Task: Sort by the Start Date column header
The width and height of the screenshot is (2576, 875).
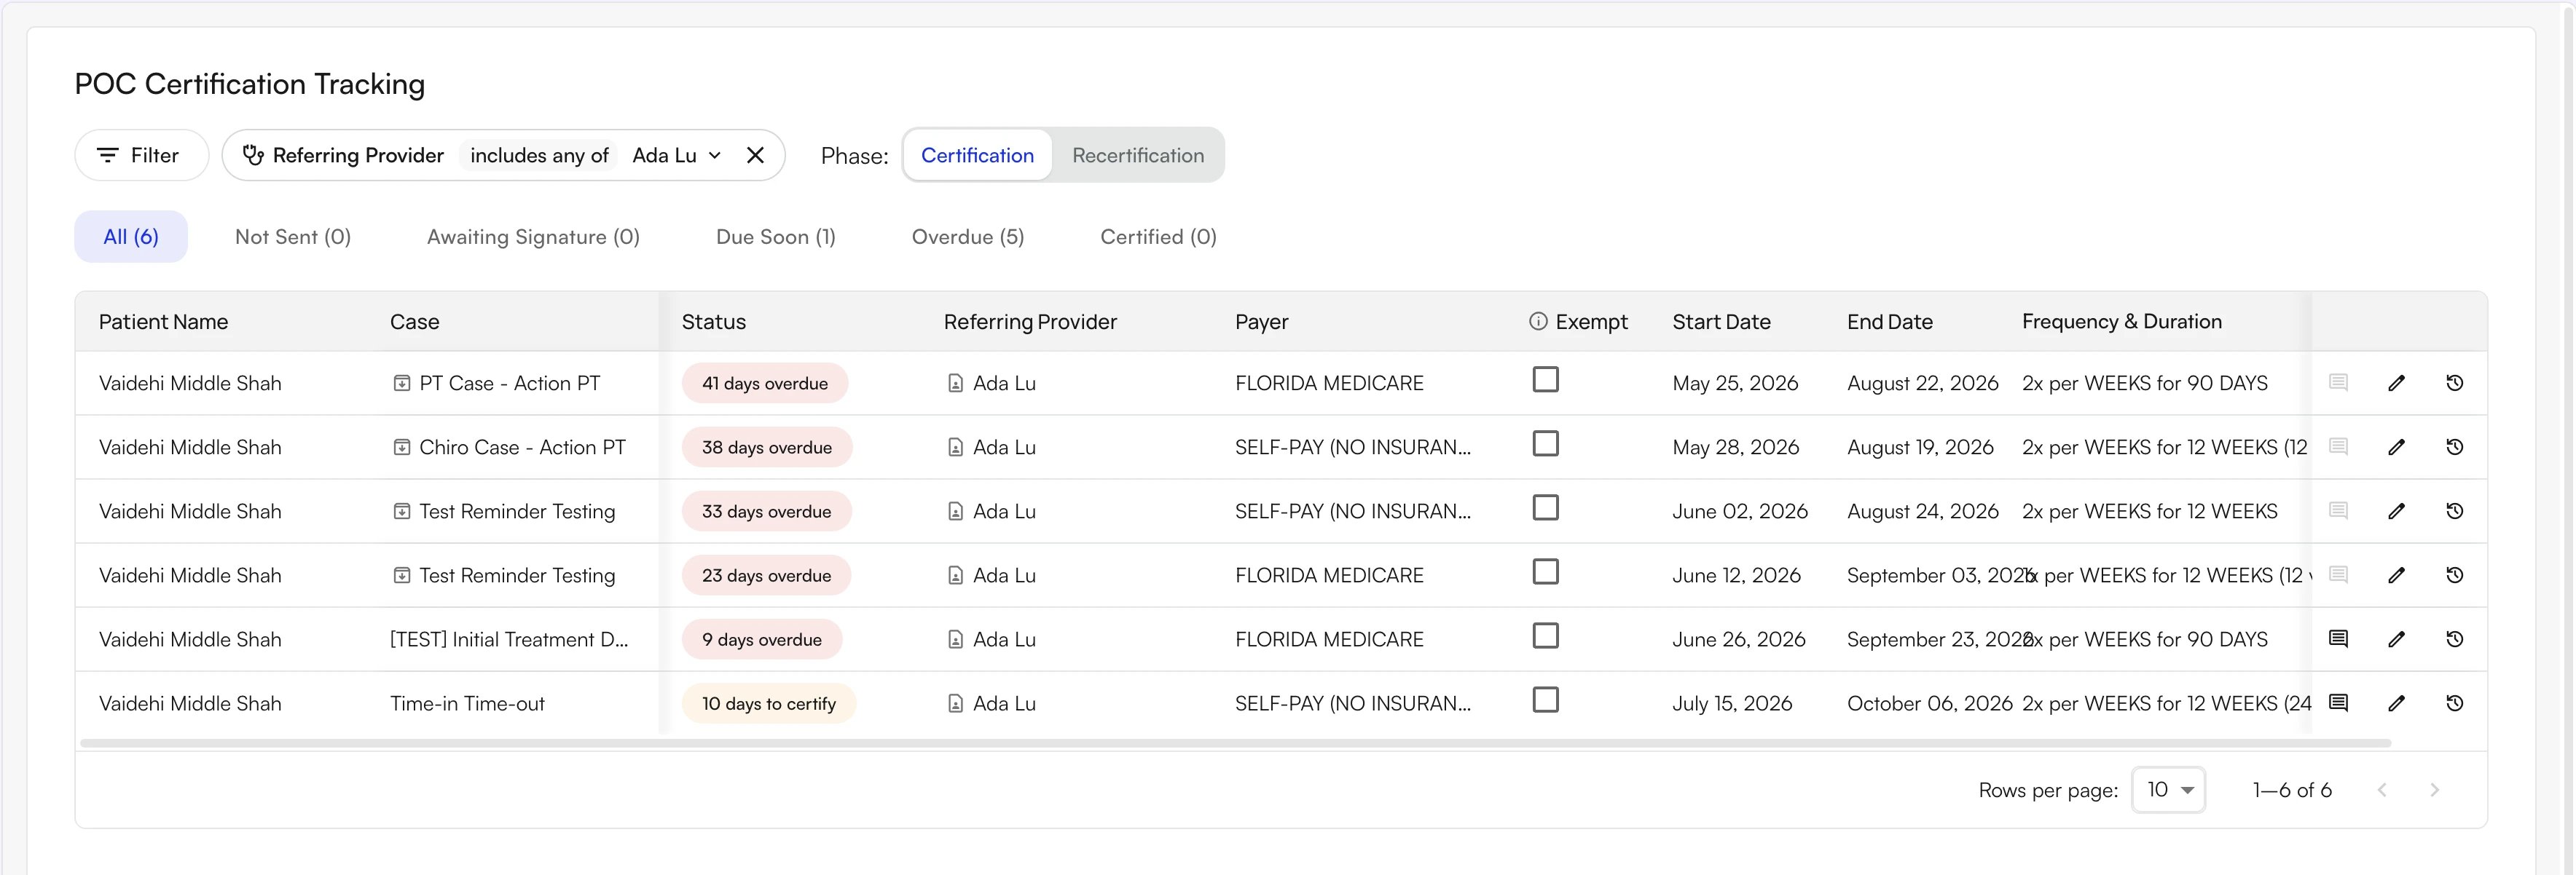Action: (x=1721, y=322)
